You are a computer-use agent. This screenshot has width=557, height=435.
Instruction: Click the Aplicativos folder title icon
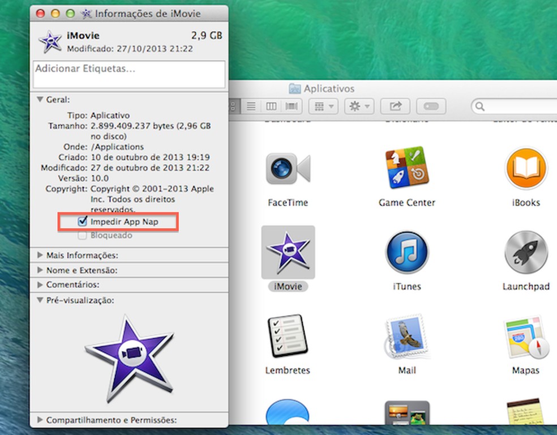pyautogui.click(x=294, y=88)
